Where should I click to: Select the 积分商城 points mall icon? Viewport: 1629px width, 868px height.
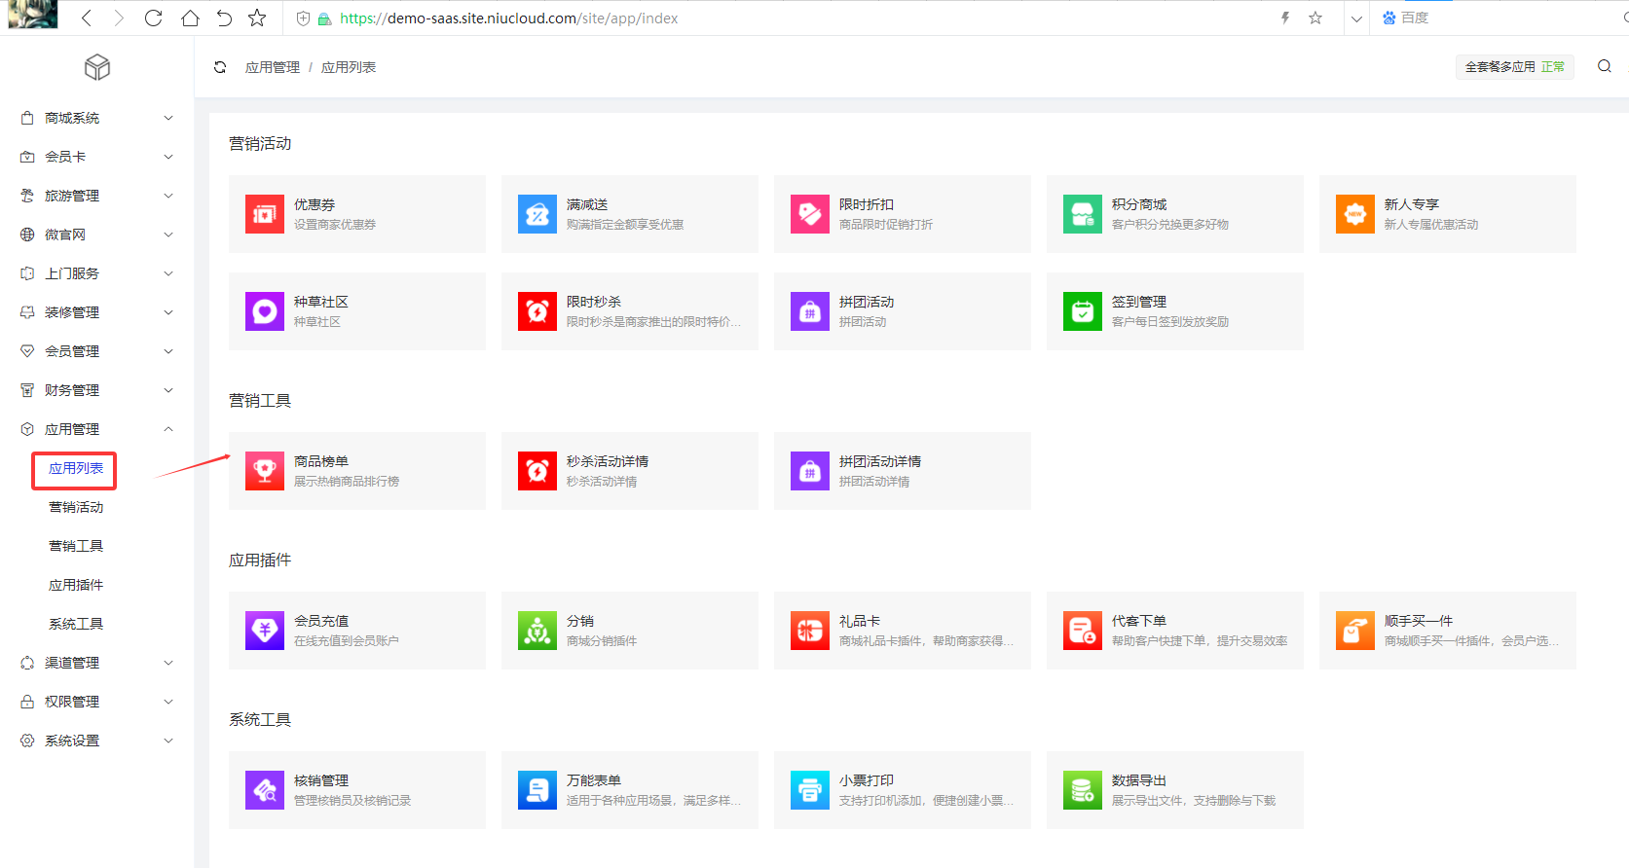tap(1083, 214)
